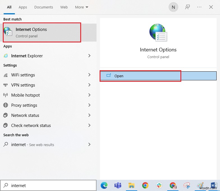Expand Proxy settings chevron
Viewport: 220px width, 191px height.
89,105
